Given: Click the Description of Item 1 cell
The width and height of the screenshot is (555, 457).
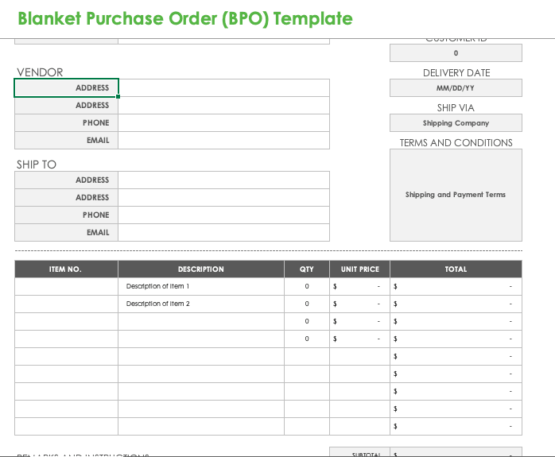Looking at the screenshot, I should 201,286.
